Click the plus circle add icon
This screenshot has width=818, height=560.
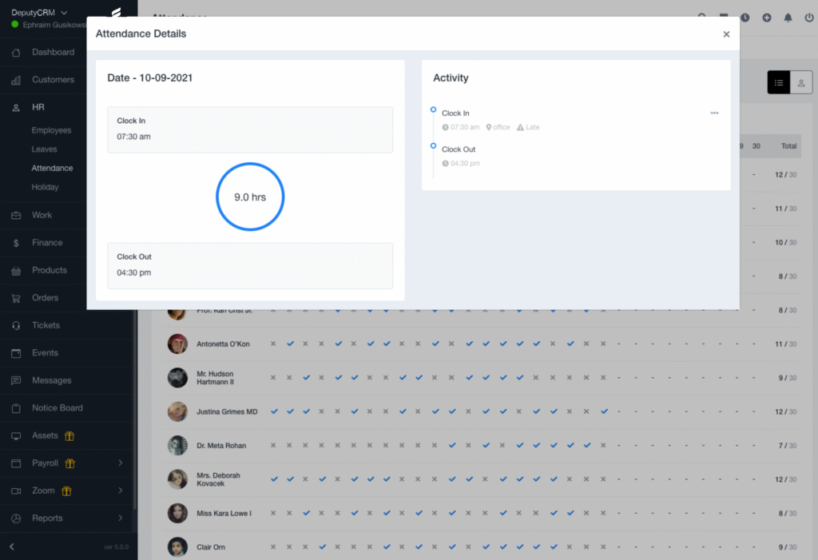[767, 18]
